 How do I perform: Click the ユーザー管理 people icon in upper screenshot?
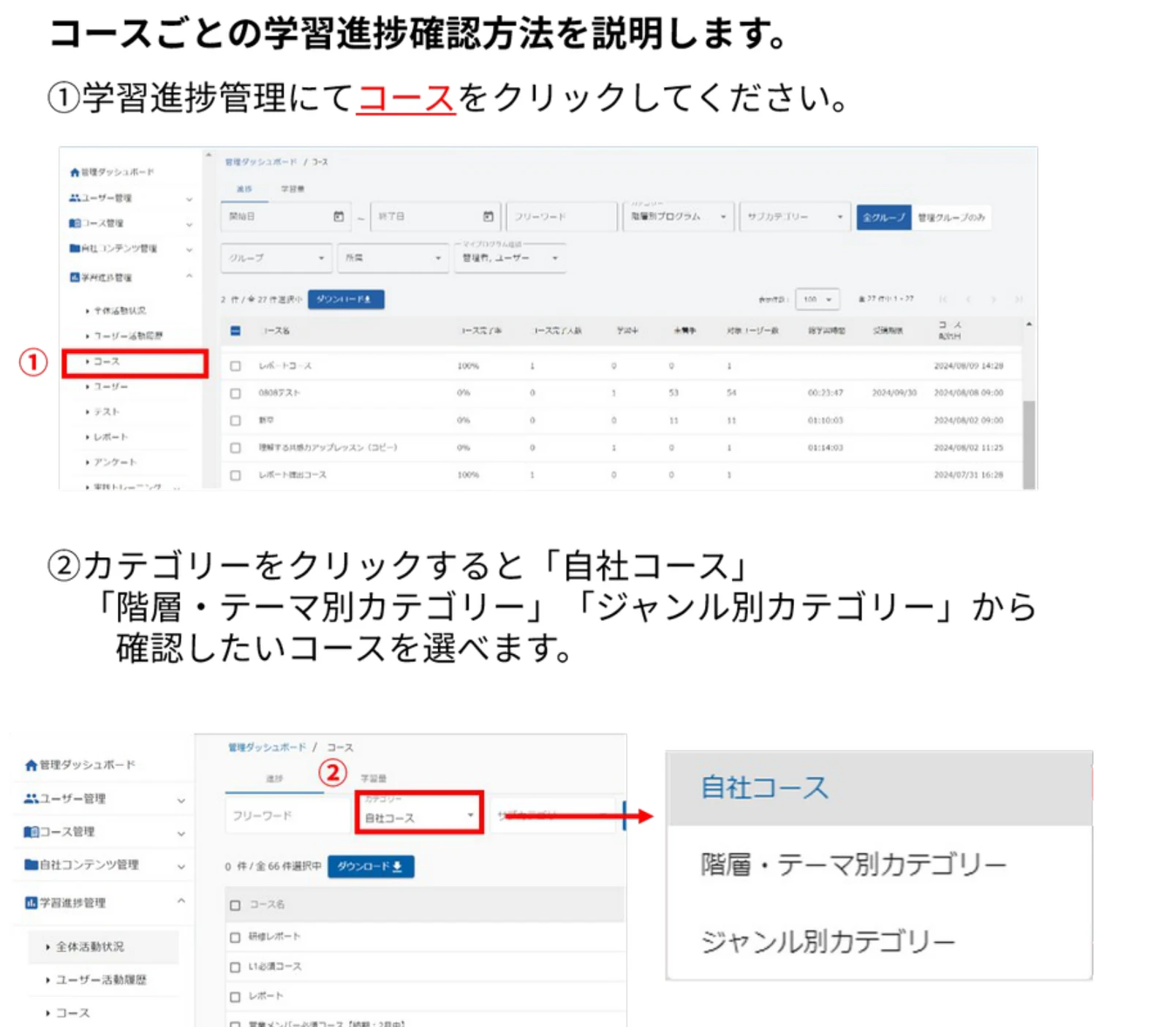(75, 198)
